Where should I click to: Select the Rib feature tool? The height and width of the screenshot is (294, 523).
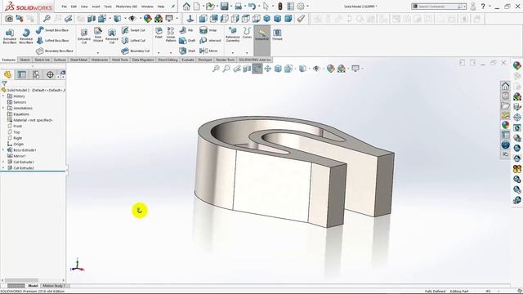(x=186, y=30)
